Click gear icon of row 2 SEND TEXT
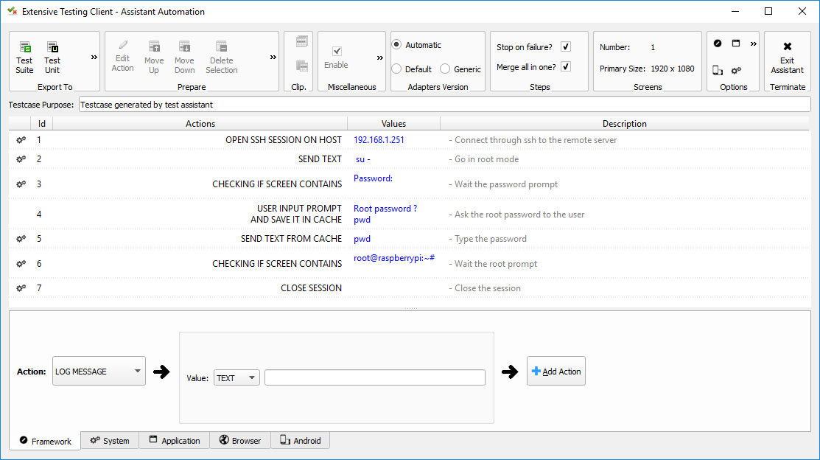Viewport: 820px width, 460px height. 21,159
